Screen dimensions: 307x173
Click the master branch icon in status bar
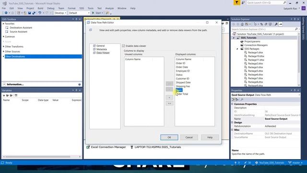coord(290,163)
